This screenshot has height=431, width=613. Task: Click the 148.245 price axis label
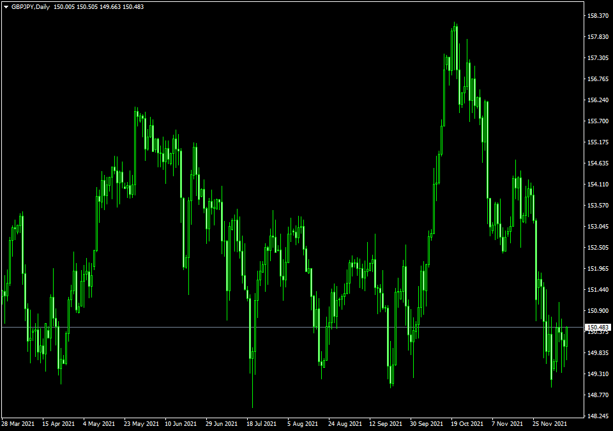point(598,416)
